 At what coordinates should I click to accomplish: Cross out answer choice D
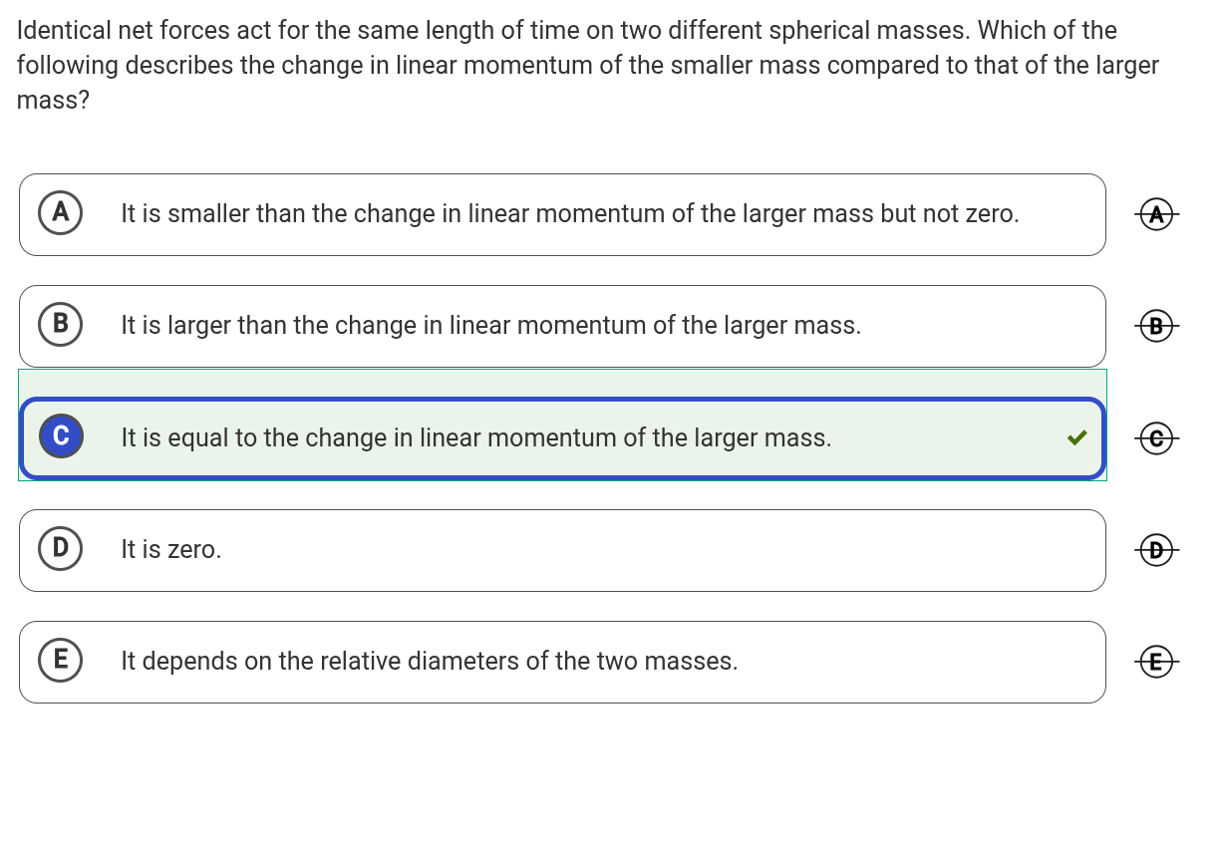click(1156, 549)
